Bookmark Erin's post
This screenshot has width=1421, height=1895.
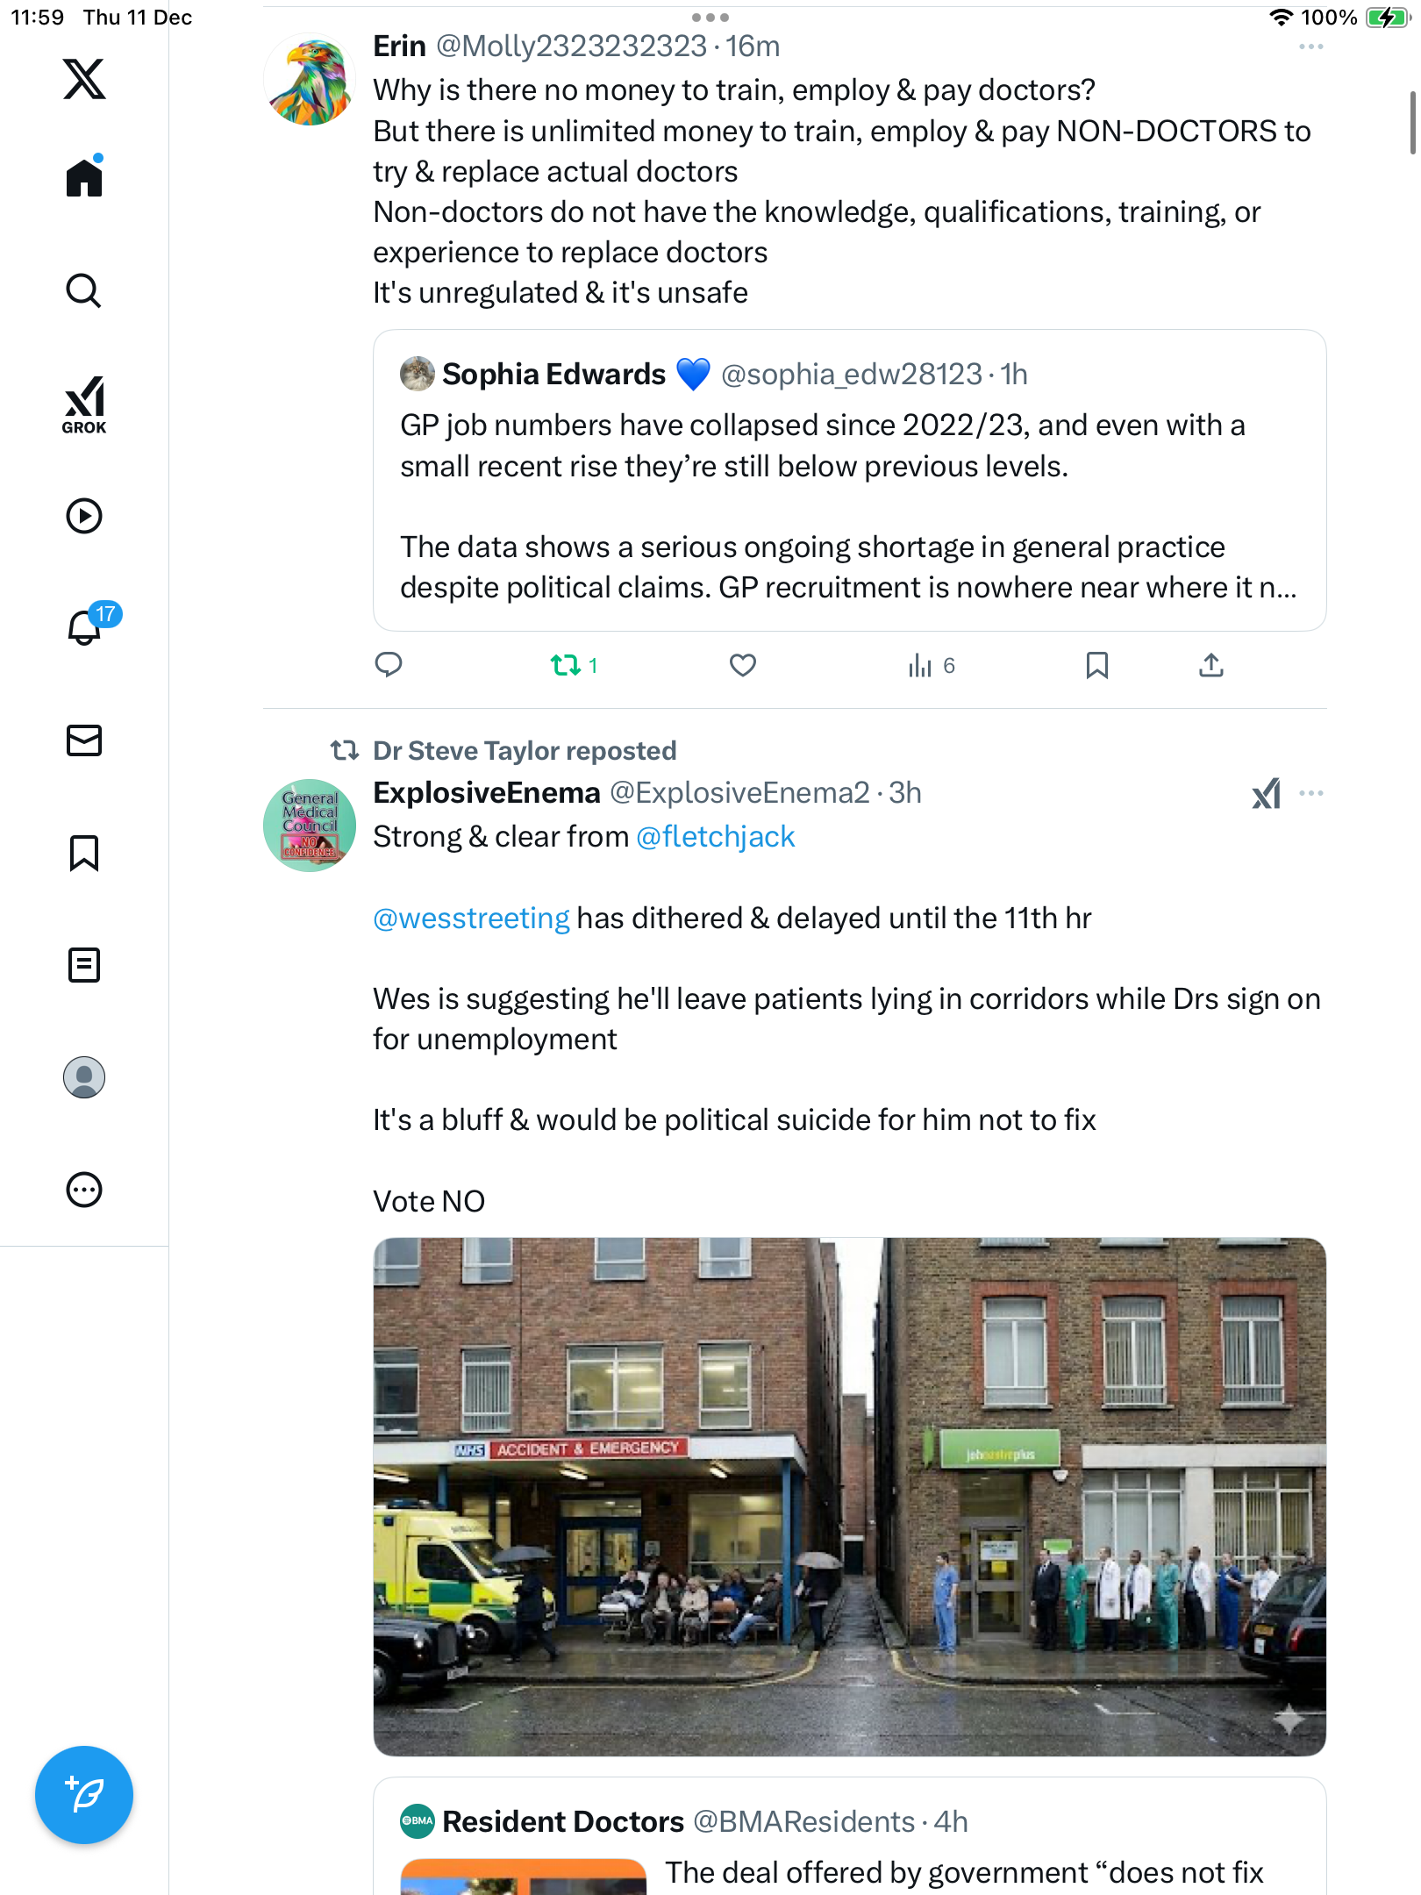pyautogui.click(x=1097, y=666)
